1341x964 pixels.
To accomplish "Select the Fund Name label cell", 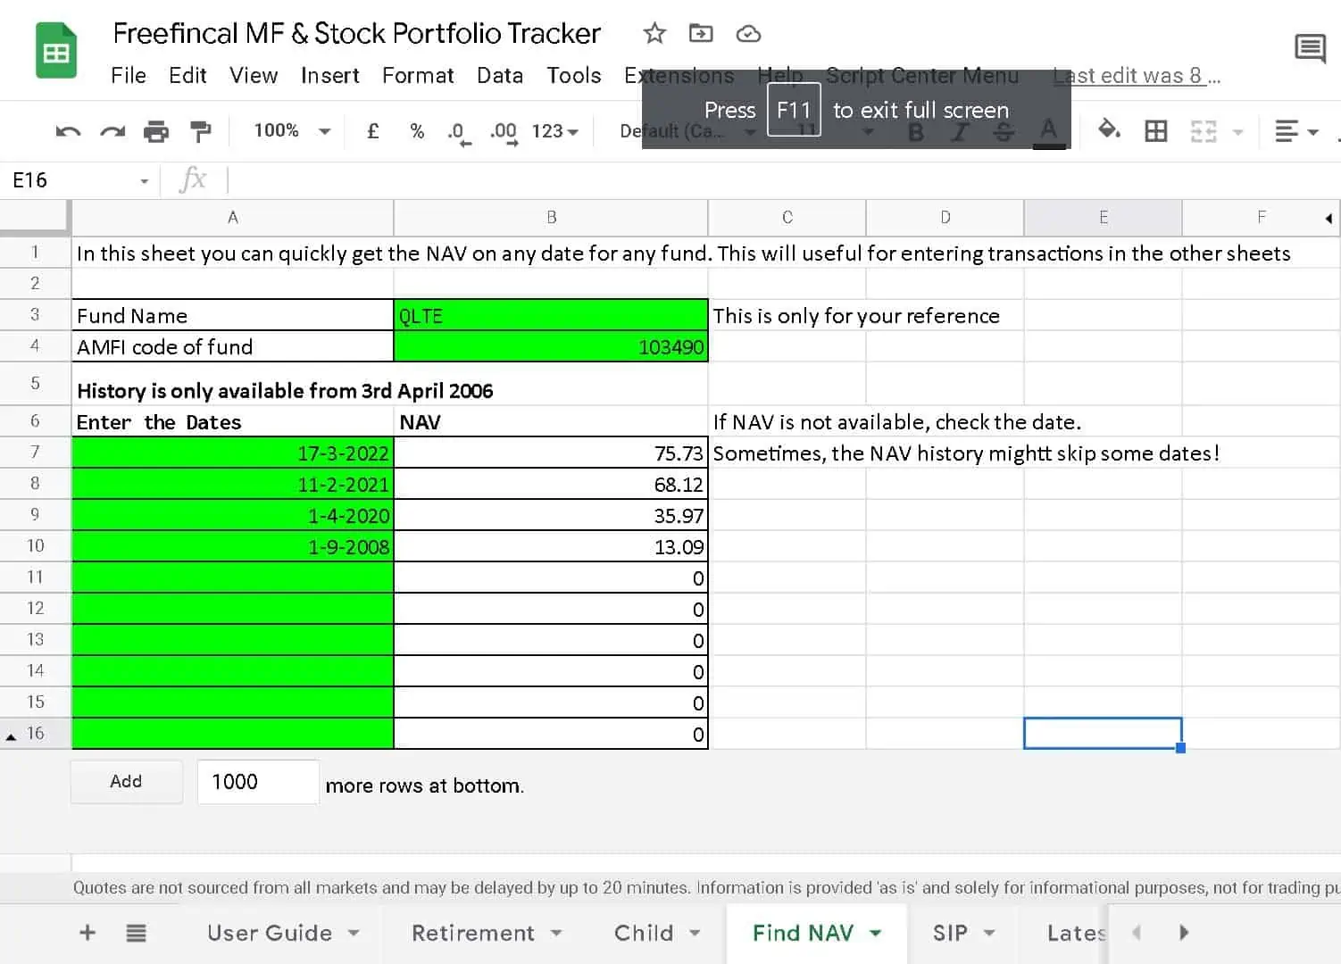I will tap(233, 315).
